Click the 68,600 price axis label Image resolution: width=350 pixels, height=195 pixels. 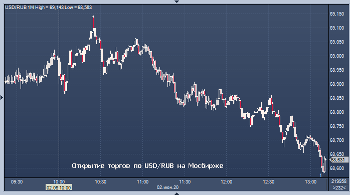coord(337,168)
